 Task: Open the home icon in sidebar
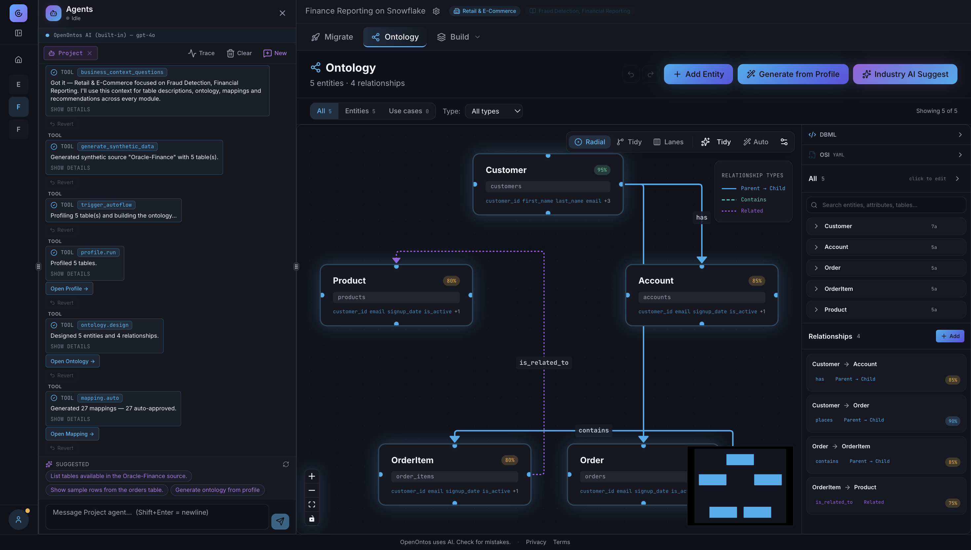[18, 60]
